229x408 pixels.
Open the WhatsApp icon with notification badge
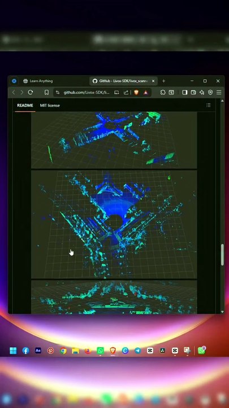point(201,350)
